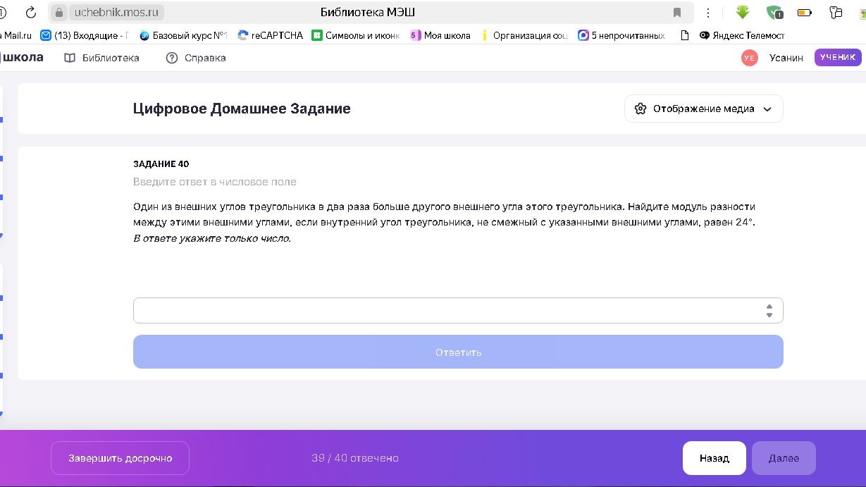Open the extensions puzzle icon
Screen dimensions: 866x487
tap(836, 12)
